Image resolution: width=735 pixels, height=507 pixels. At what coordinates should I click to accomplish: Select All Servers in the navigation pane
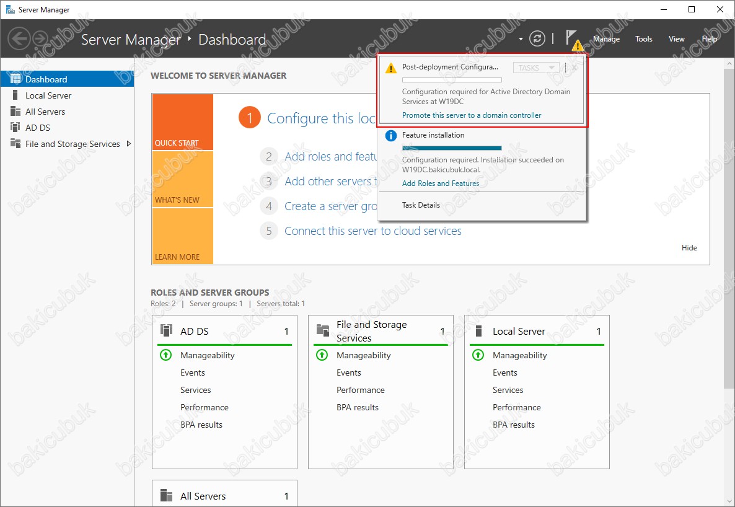(67, 112)
